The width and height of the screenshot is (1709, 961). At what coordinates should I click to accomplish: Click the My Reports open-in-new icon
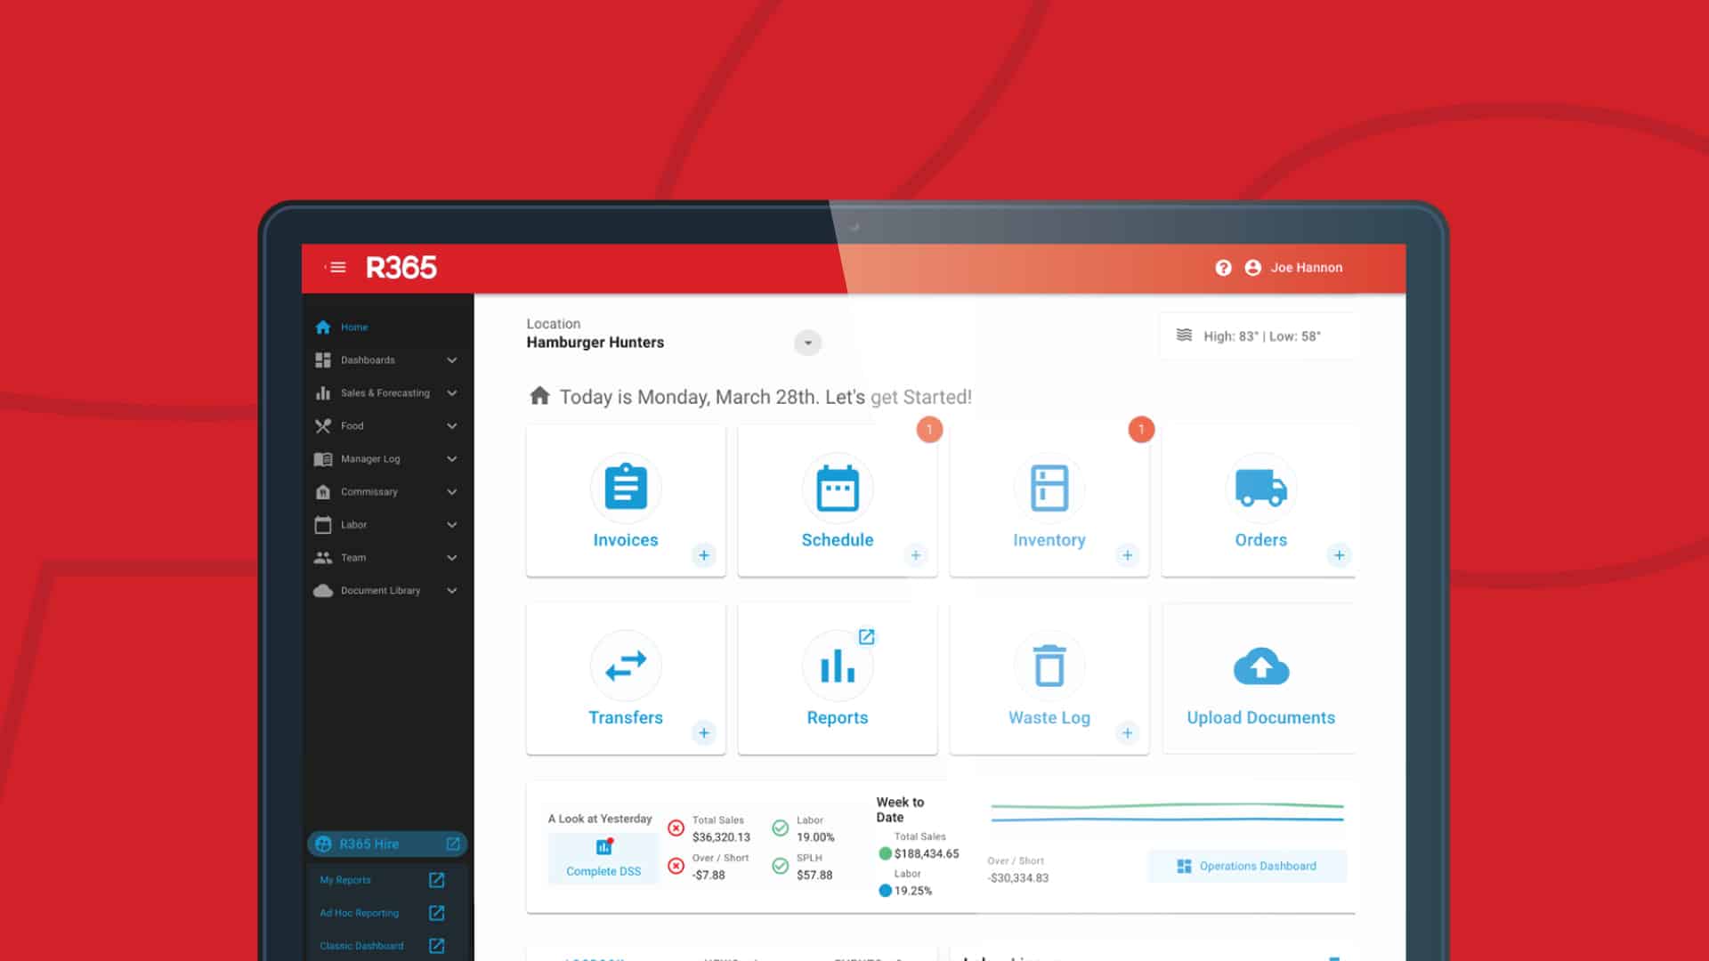pyautogui.click(x=436, y=880)
